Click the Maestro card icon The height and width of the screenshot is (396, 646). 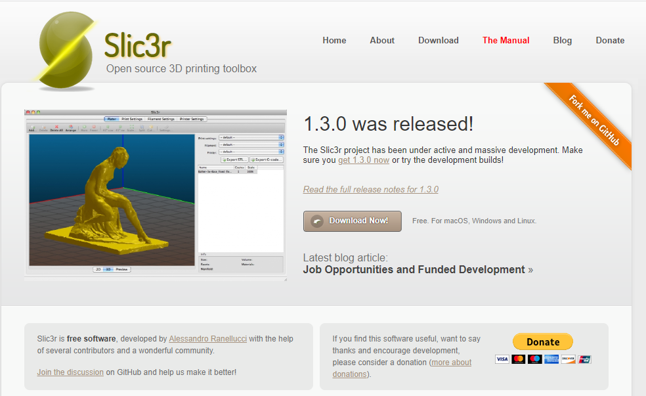(x=535, y=359)
